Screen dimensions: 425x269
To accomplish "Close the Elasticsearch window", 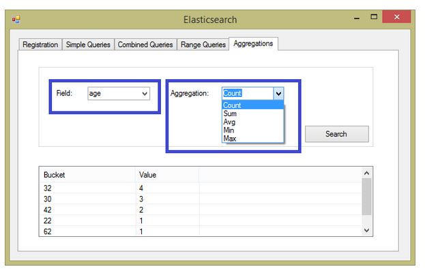I will coord(397,17).
